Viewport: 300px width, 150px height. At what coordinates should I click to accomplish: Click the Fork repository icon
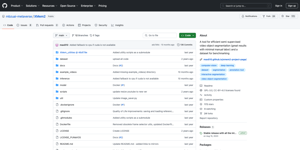coord(263,16)
